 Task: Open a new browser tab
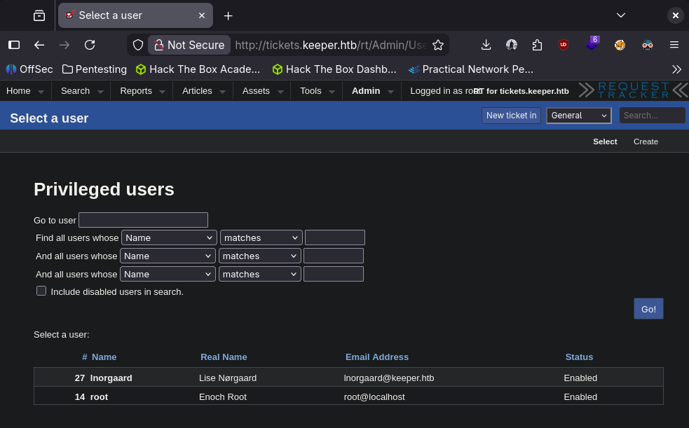[228, 15]
